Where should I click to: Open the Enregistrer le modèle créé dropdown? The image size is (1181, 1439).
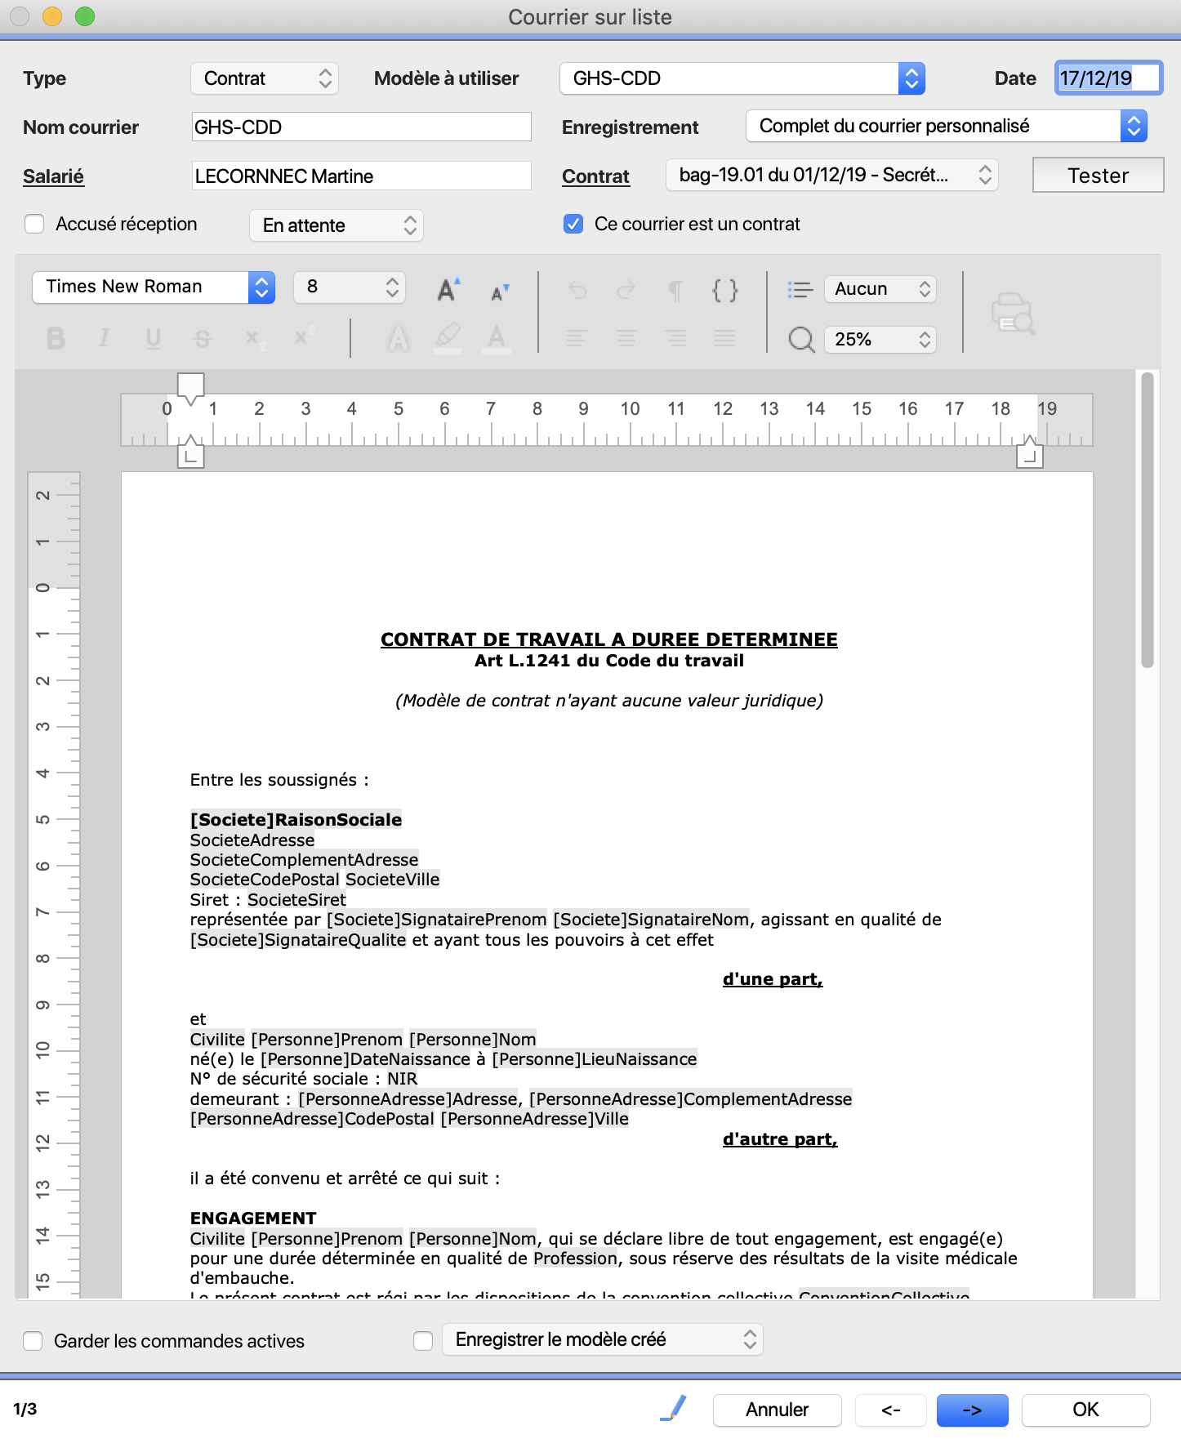[x=603, y=1339]
